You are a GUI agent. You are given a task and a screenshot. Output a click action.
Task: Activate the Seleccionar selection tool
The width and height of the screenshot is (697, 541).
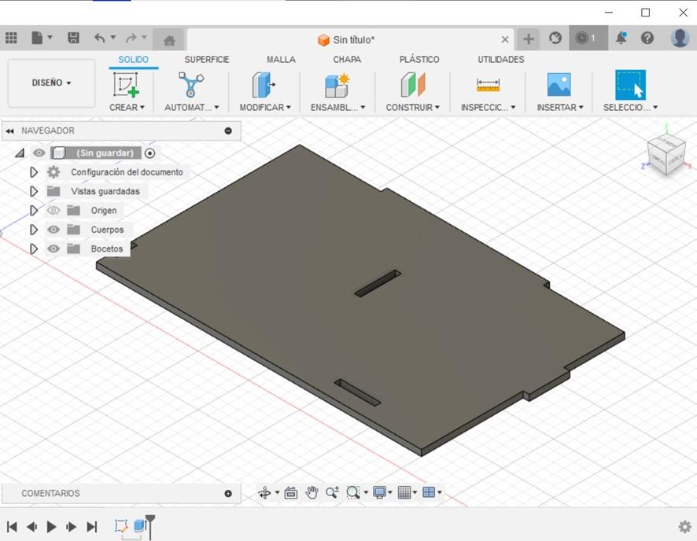[630, 85]
